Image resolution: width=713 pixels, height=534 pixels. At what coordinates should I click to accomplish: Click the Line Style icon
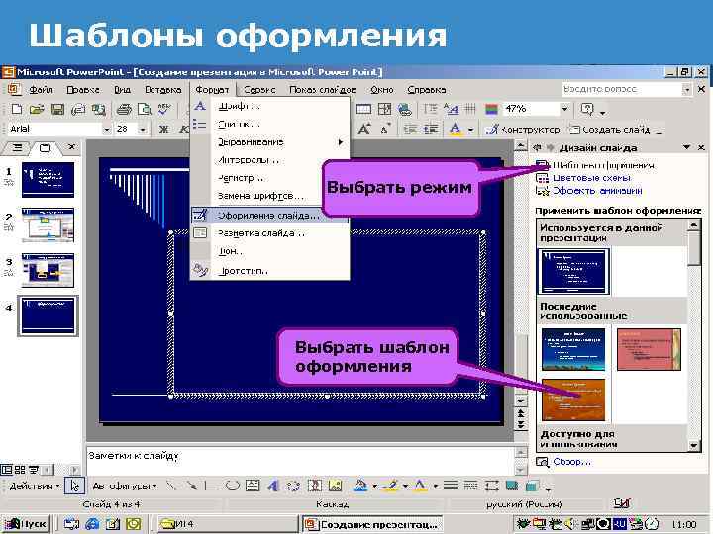pyautogui.click(x=451, y=486)
